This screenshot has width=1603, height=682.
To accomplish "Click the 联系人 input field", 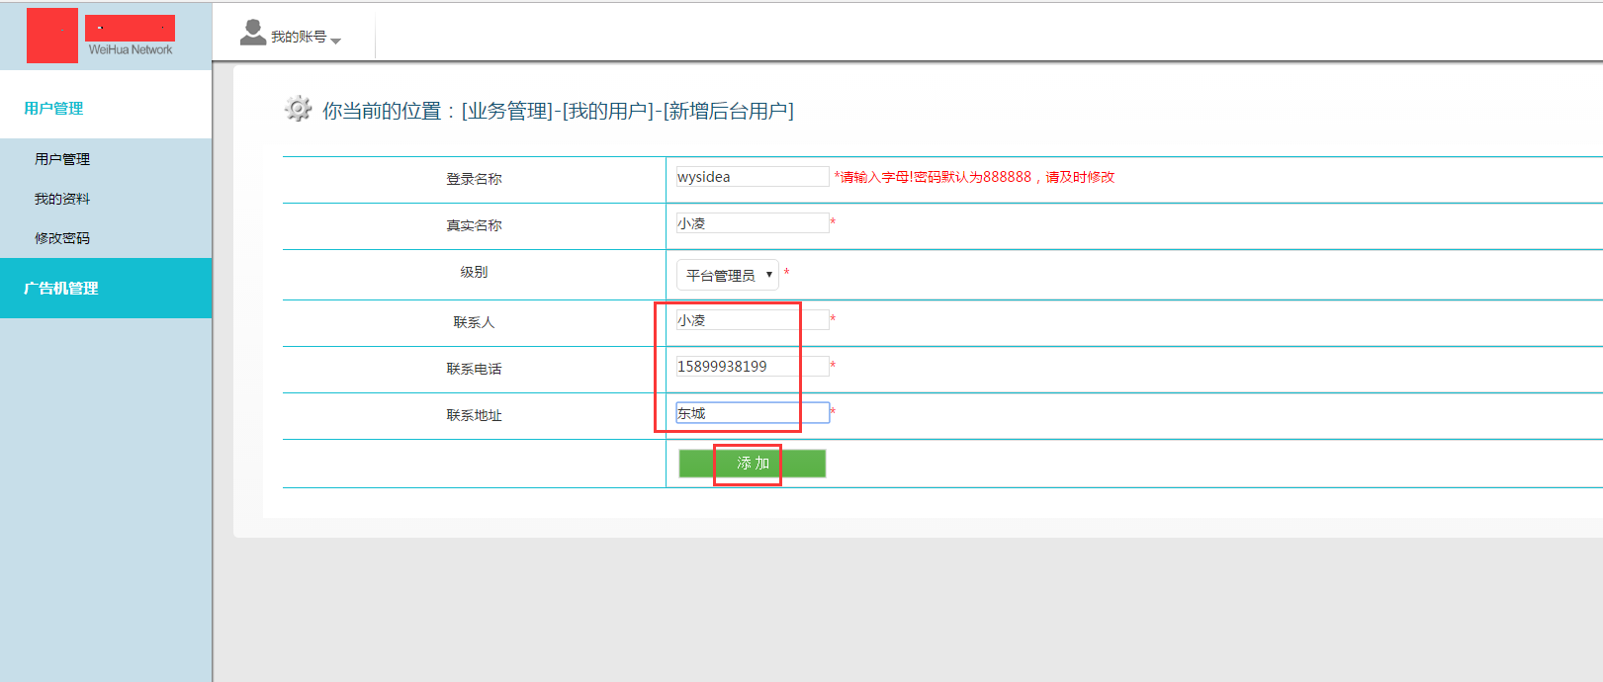I will coord(752,320).
